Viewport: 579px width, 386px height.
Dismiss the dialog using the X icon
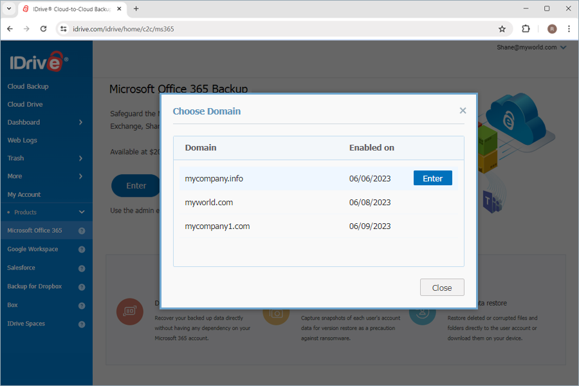(x=463, y=110)
